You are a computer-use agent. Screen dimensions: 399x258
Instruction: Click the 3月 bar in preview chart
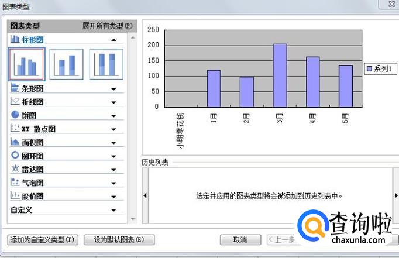pyautogui.click(x=280, y=75)
